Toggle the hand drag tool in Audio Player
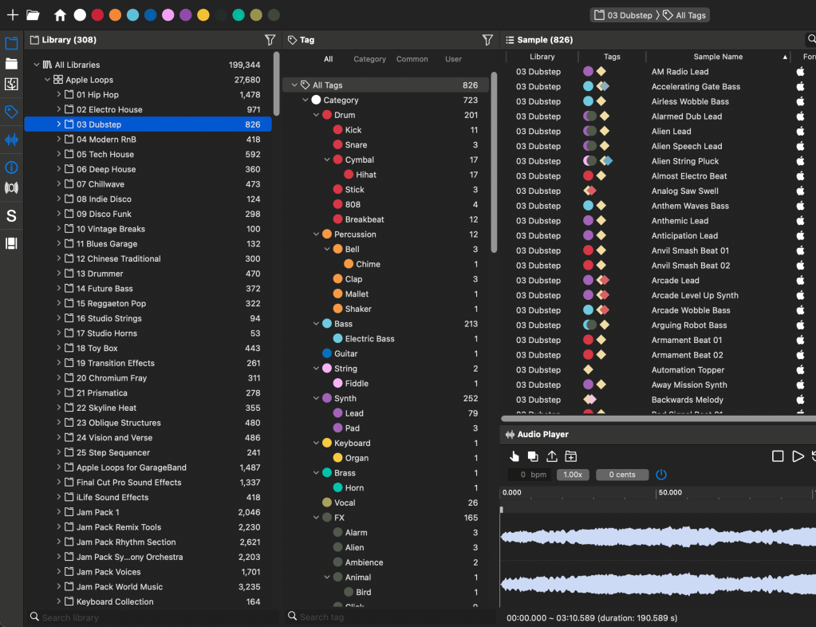The width and height of the screenshot is (816, 627). click(x=514, y=456)
